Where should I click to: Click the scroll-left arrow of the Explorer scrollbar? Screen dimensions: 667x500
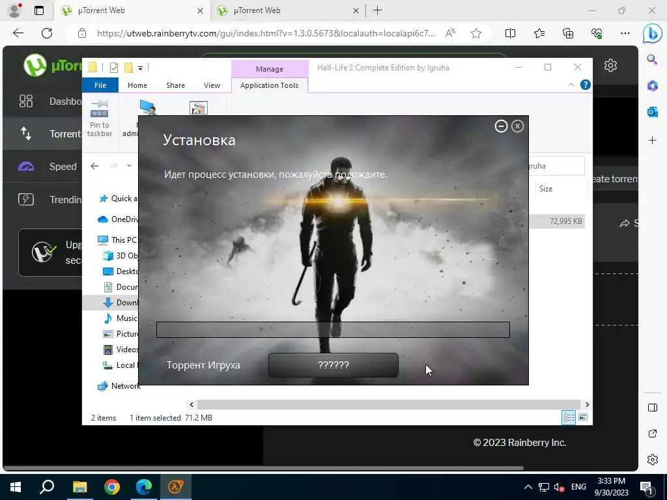[192, 404]
